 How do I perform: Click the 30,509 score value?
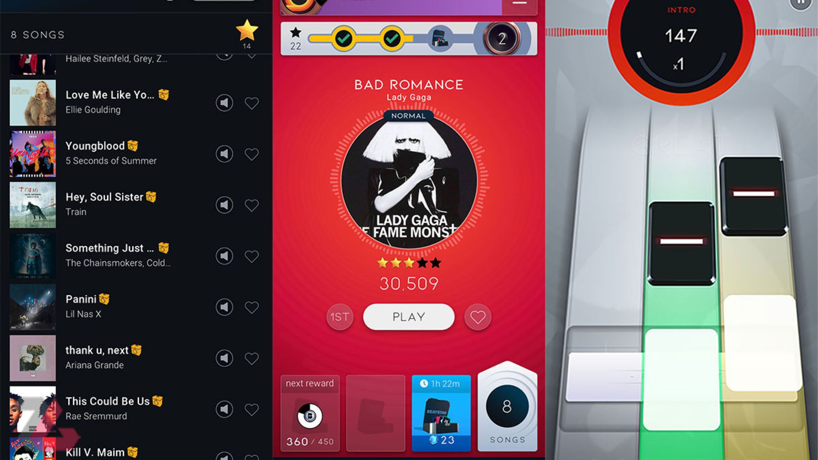pyautogui.click(x=409, y=284)
